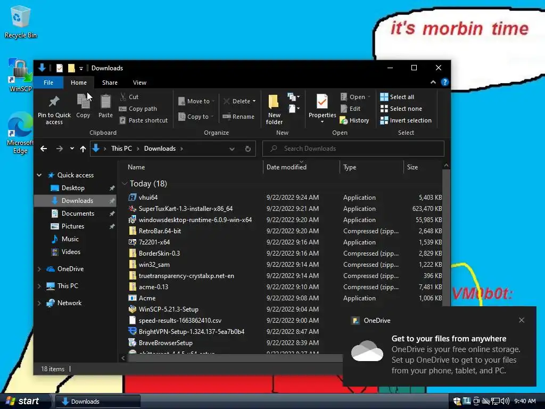Click Downloads taskbar button
This screenshot has width=545, height=409.
[x=98, y=402]
